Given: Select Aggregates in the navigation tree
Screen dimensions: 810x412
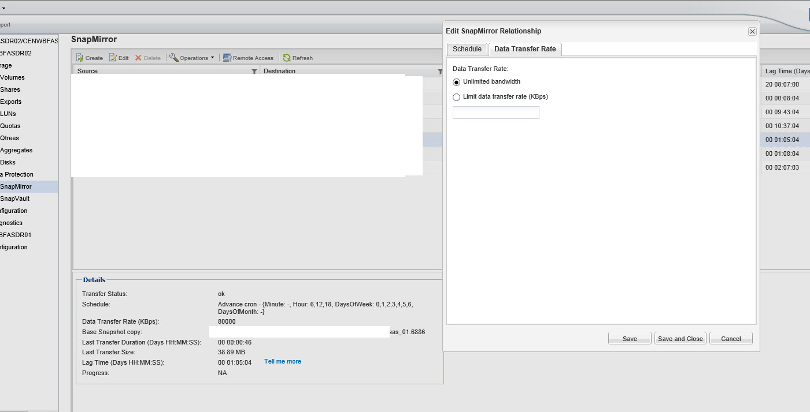Looking at the screenshot, I should pyautogui.click(x=16, y=150).
